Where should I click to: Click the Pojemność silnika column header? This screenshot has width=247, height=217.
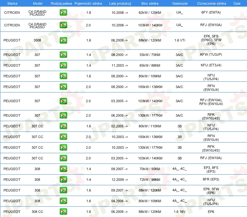88,3
